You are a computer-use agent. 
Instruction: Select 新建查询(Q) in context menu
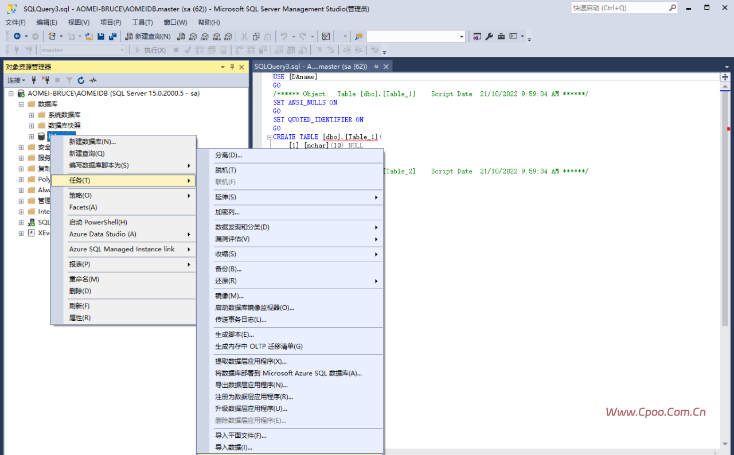click(123, 153)
